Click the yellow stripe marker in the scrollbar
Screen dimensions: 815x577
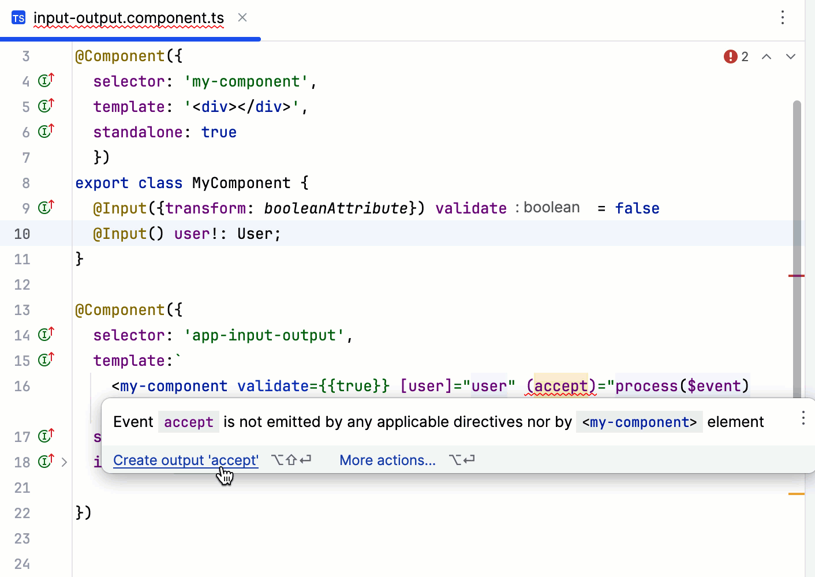797,493
